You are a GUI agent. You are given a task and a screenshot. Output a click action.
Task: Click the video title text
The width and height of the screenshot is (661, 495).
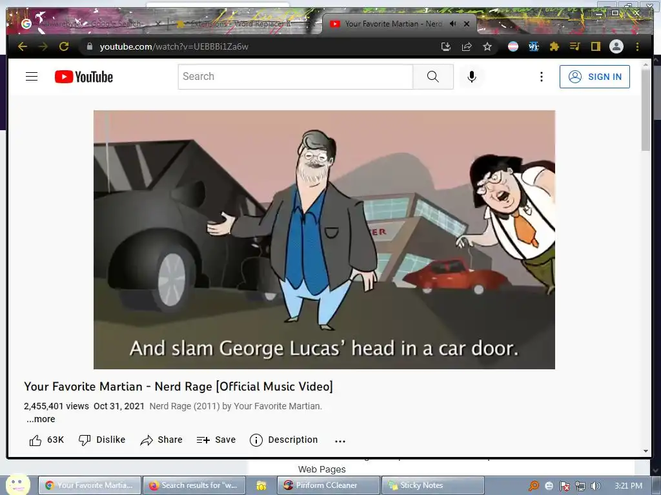pyautogui.click(x=178, y=387)
